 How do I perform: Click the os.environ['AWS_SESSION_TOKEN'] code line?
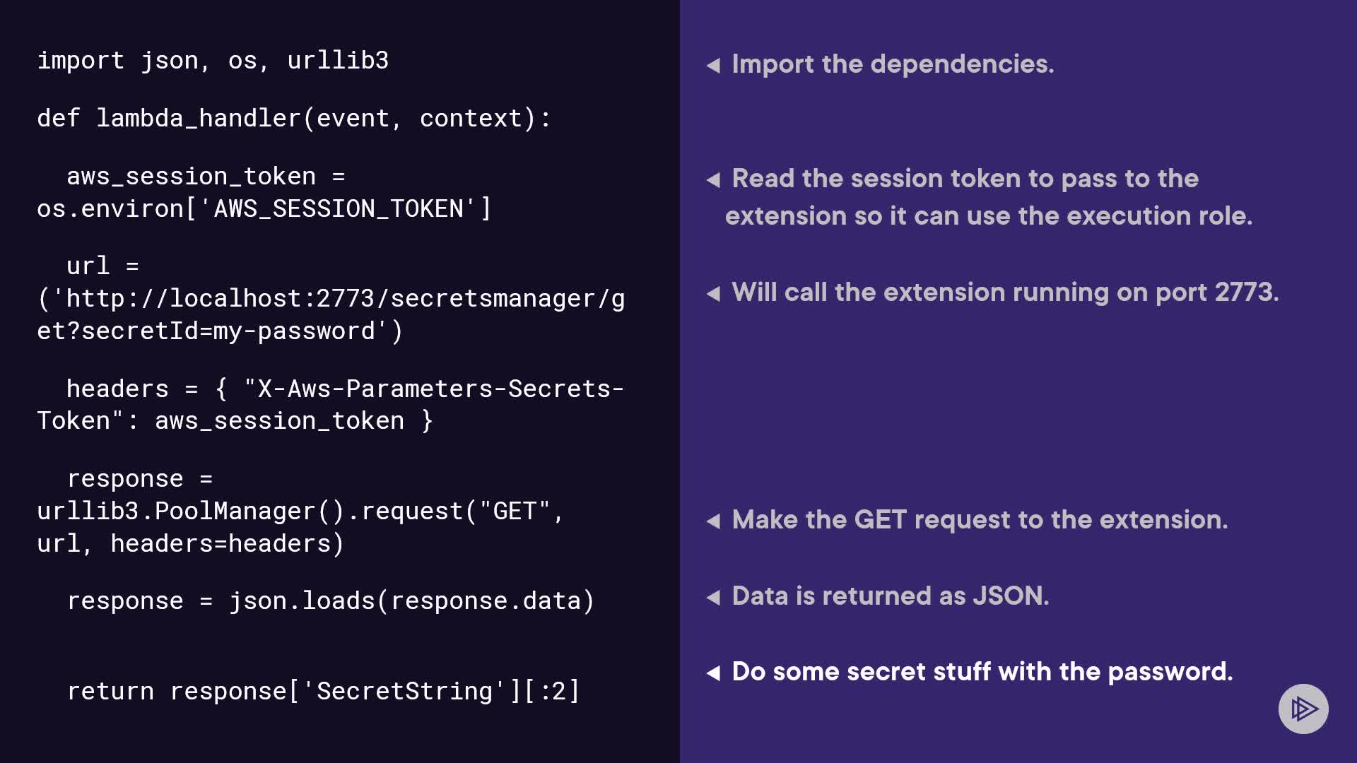tap(264, 209)
